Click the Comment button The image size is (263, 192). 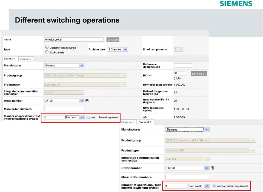click(x=113, y=40)
